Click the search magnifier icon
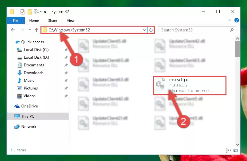The width and height of the screenshot is (247, 161). point(232,30)
